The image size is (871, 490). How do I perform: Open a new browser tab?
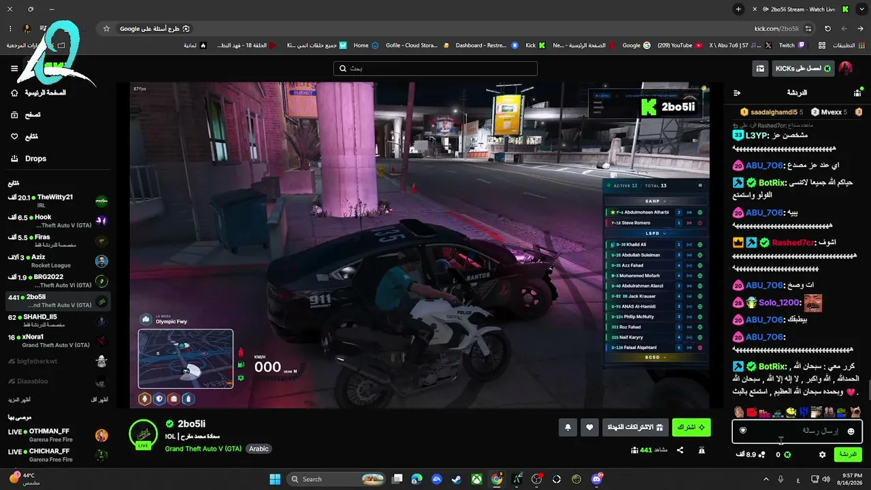click(x=738, y=10)
